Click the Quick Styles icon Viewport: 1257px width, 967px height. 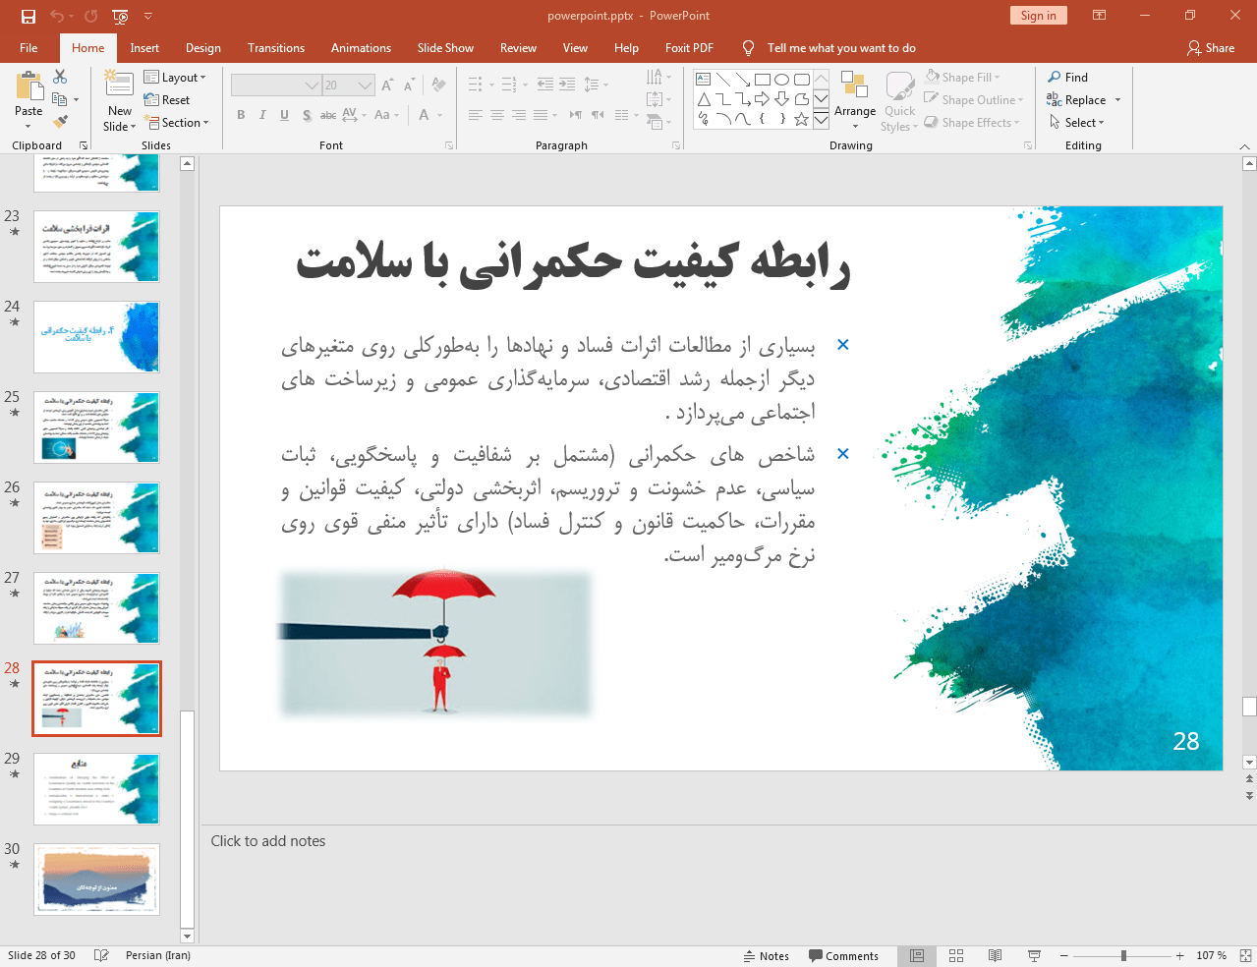(899, 86)
